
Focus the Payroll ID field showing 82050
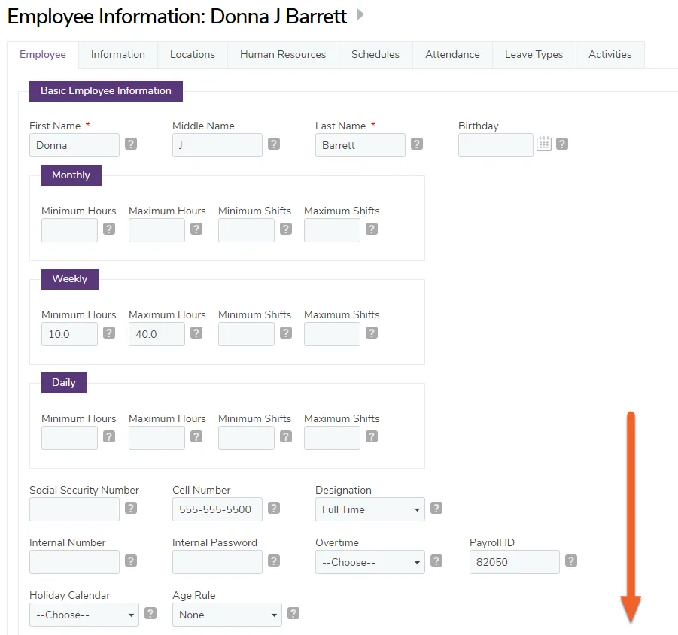(x=515, y=562)
